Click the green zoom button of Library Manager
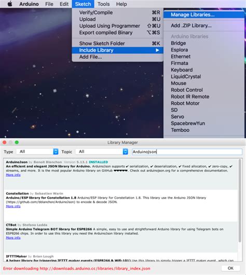This screenshot has width=246, height=275. tap(17, 142)
